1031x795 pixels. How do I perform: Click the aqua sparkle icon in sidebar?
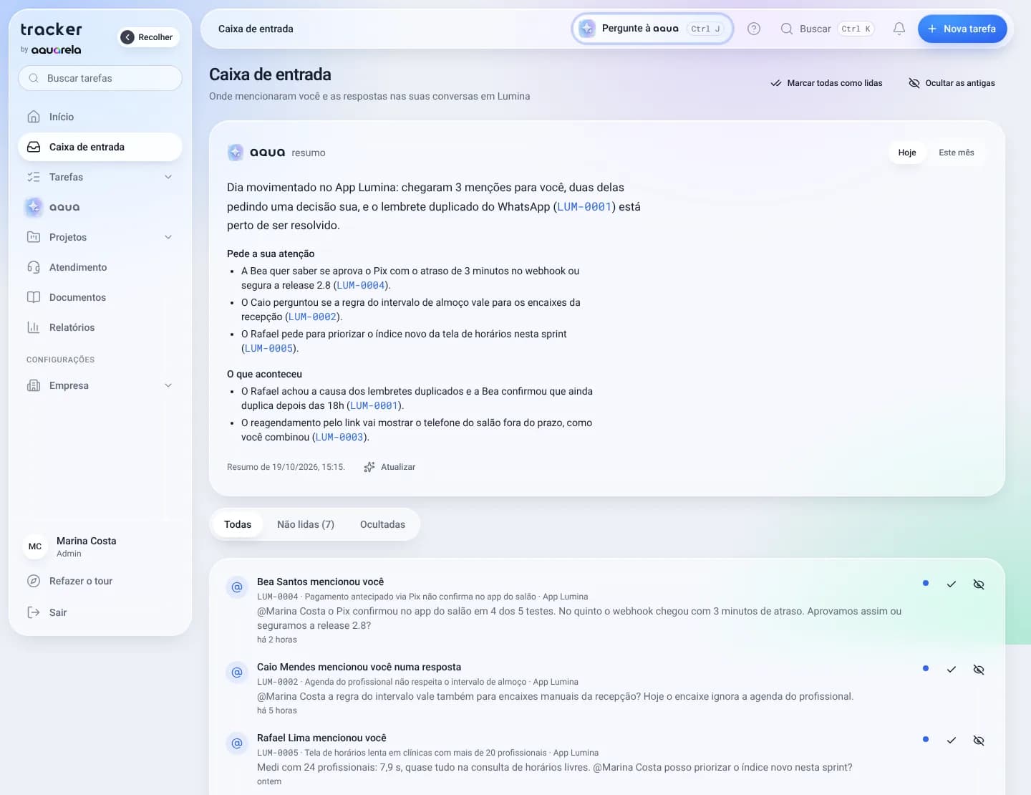[x=34, y=207]
